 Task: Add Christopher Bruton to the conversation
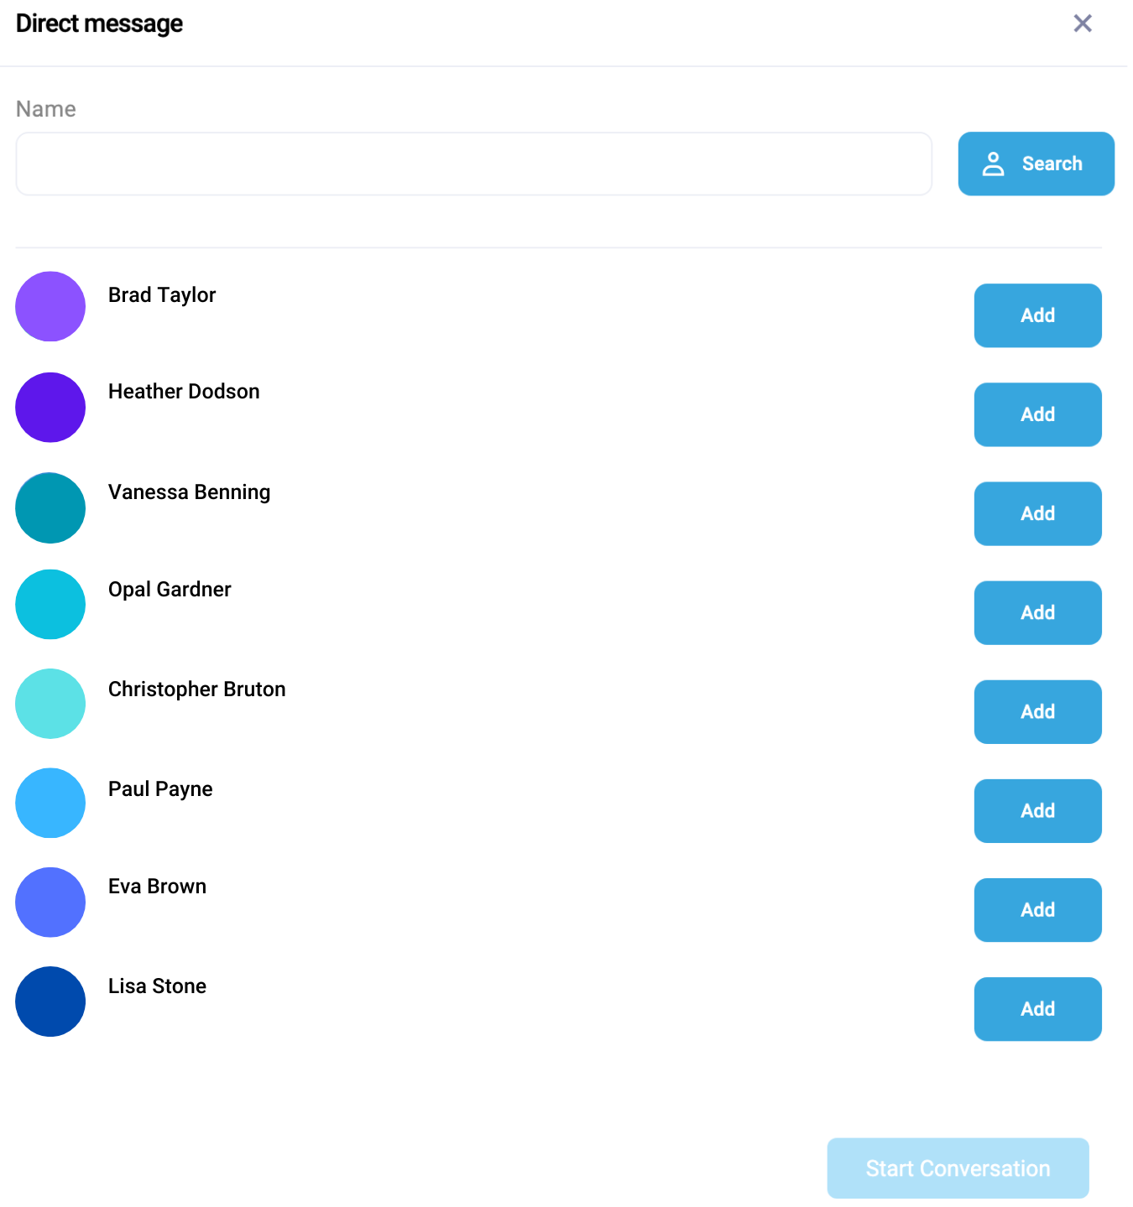coord(1037,711)
